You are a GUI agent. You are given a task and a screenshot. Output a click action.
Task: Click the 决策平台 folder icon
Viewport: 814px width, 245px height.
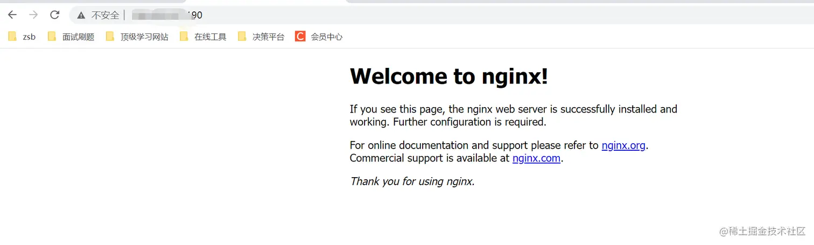[x=242, y=37]
